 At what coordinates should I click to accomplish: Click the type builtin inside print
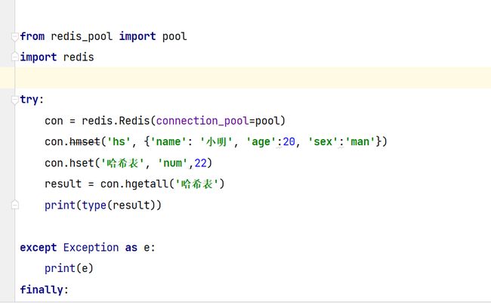pos(94,205)
